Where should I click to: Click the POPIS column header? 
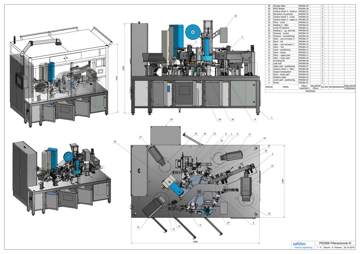click(x=285, y=87)
